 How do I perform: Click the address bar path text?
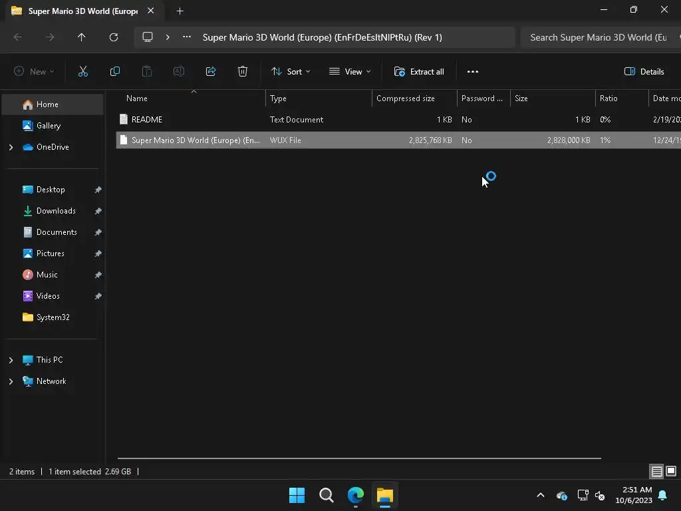coord(323,37)
